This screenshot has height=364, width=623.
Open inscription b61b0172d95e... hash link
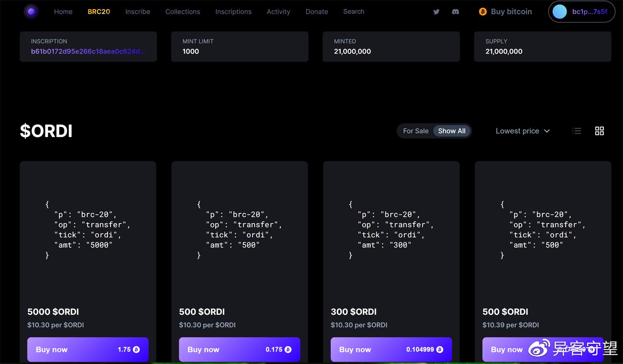click(x=88, y=51)
